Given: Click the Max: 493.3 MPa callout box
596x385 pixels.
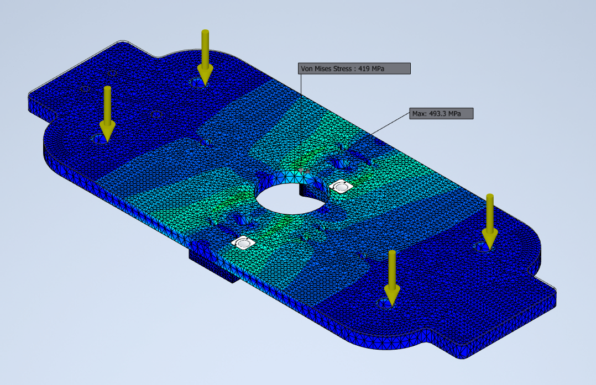Looking at the screenshot, I should [442, 115].
